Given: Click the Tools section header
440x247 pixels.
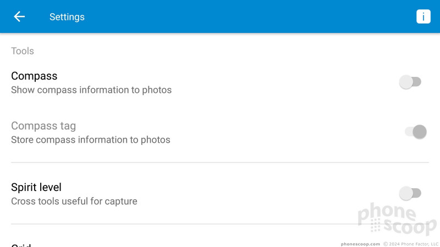Looking at the screenshot, I should point(23,51).
